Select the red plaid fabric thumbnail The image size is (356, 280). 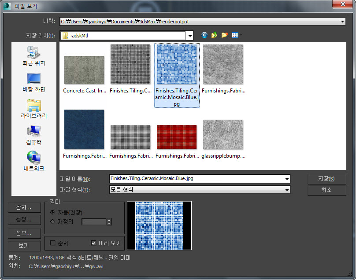tap(177, 137)
